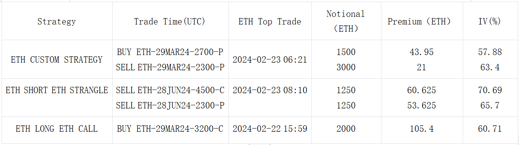Image resolution: width=519 pixels, height=145 pixels.
Task: Select SELL ETH-29MAR24-2300-P text
Action: click(170, 67)
